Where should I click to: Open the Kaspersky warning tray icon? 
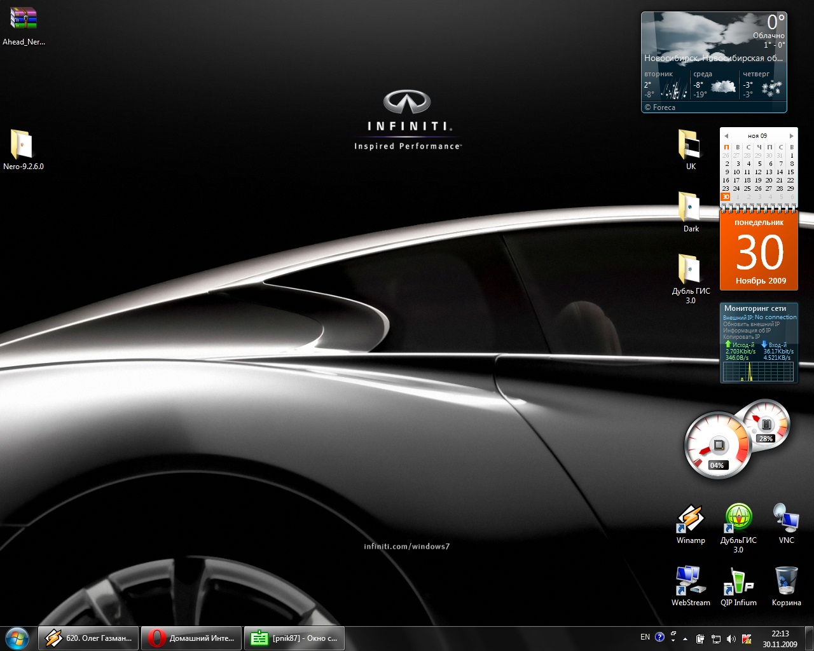(x=747, y=638)
